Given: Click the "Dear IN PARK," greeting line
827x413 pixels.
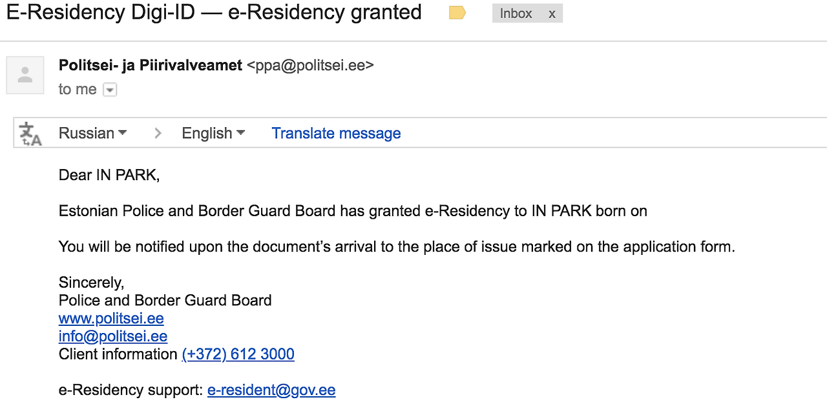Looking at the screenshot, I should [109, 175].
